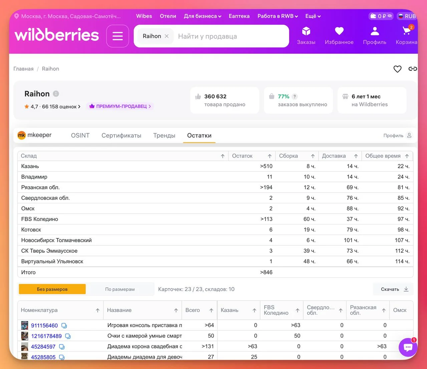Sort warehouses by Склад column arrow
This screenshot has width=427, height=369.
[x=223, y=156]
